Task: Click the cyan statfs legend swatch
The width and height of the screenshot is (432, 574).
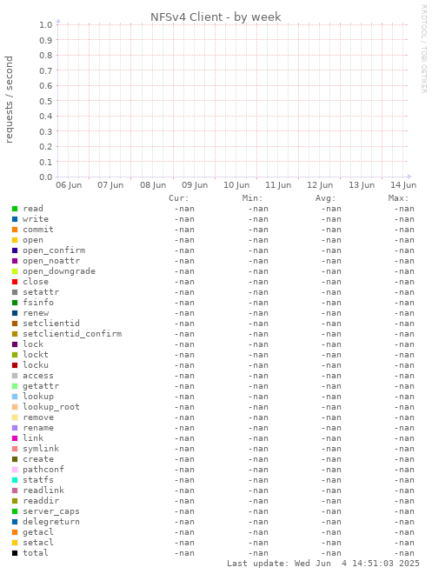Action: (x=15, y=480)
